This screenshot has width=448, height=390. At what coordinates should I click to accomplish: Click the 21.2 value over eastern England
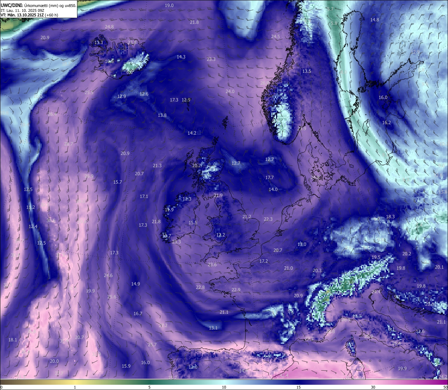247,217
